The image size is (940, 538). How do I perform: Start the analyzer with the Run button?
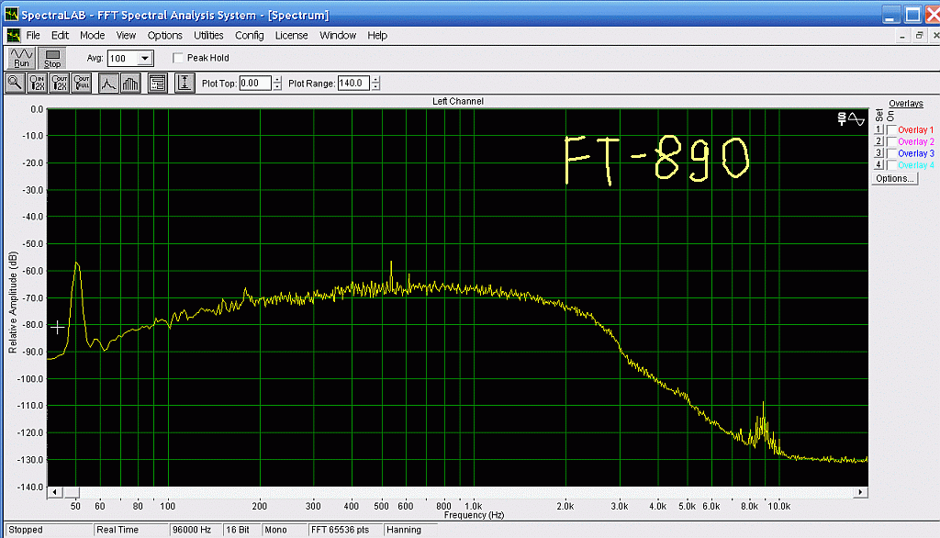click(x=21, y=58)
